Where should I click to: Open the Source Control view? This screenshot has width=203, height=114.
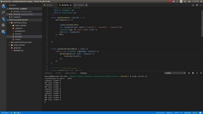[3, 19]
